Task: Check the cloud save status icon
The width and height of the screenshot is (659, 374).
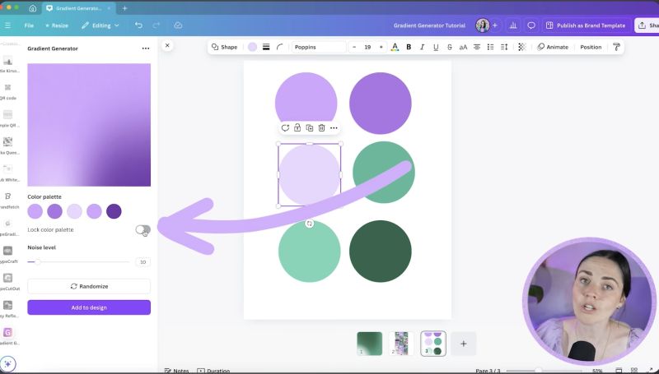Action: click(x=178, y=25)
